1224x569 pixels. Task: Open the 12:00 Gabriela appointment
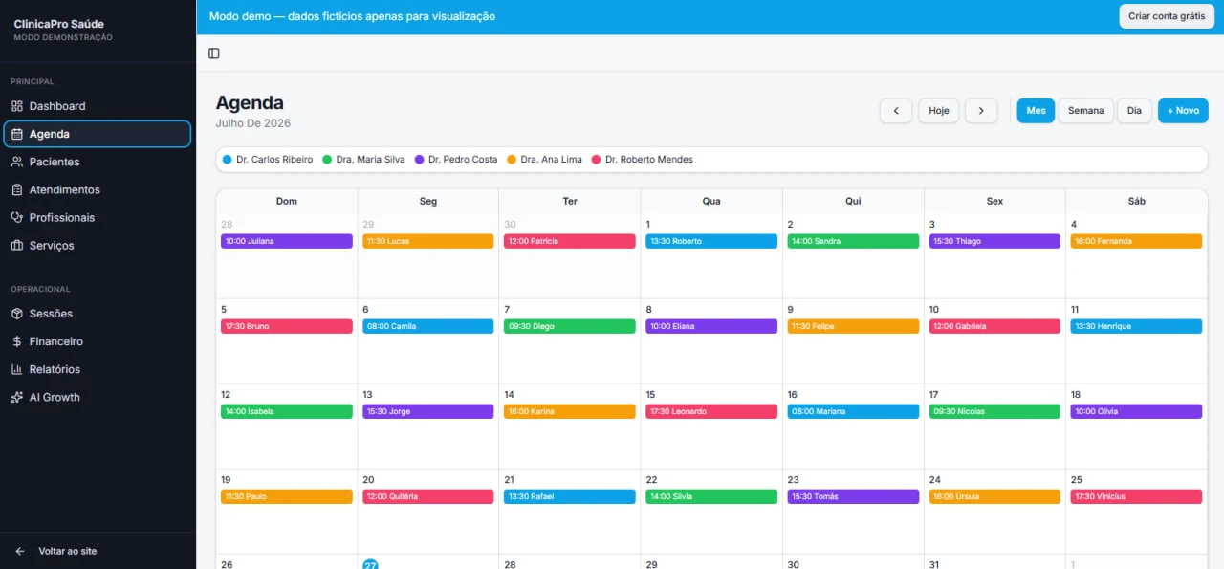(x=994, y=326)
